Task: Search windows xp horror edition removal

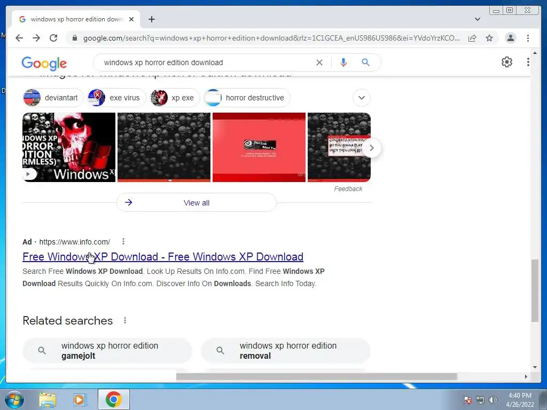Action: click(286, 350)
